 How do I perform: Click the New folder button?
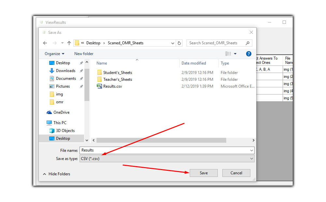(x=84, y=54)
